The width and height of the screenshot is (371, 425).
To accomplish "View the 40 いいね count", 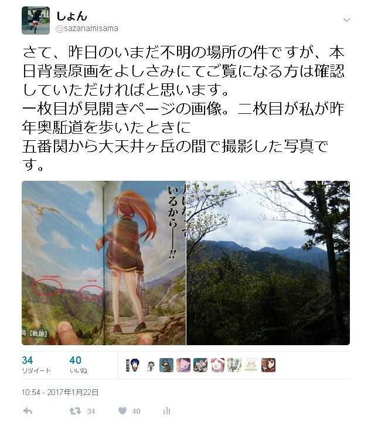I will (78, 365).
